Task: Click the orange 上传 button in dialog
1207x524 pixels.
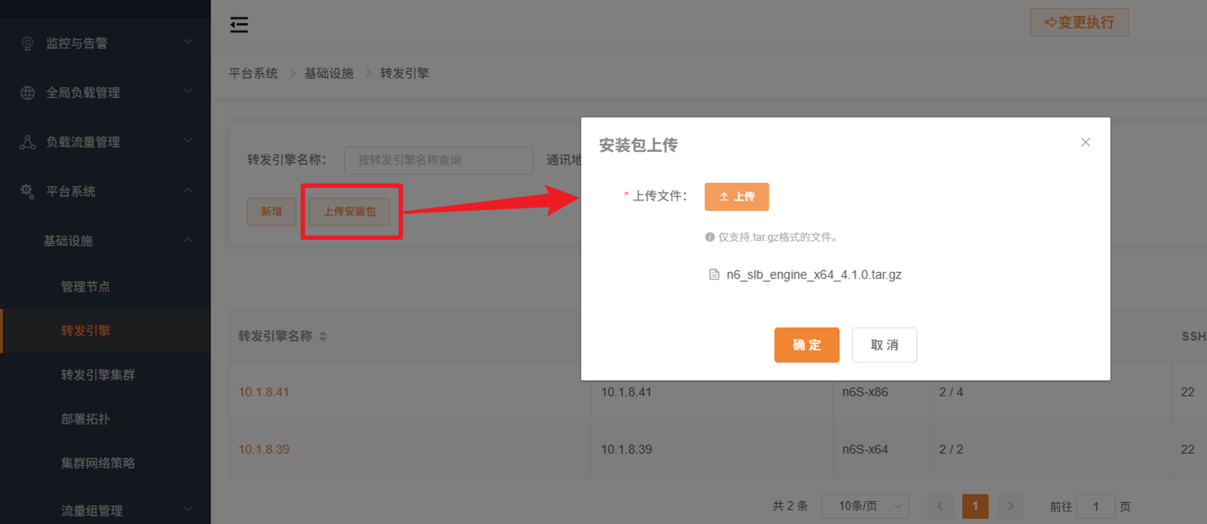Action: [737, 196]
